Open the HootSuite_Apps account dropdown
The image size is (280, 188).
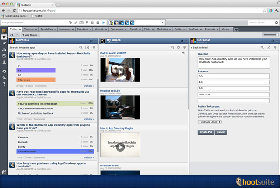click(x=210, y=122)
